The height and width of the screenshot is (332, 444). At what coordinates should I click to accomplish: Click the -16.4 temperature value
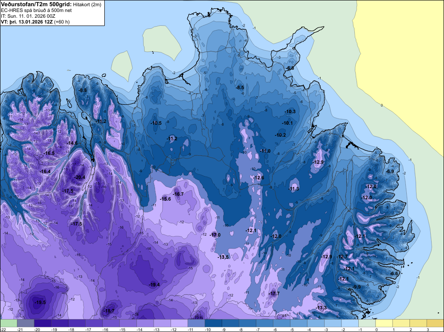click(45, 171)
